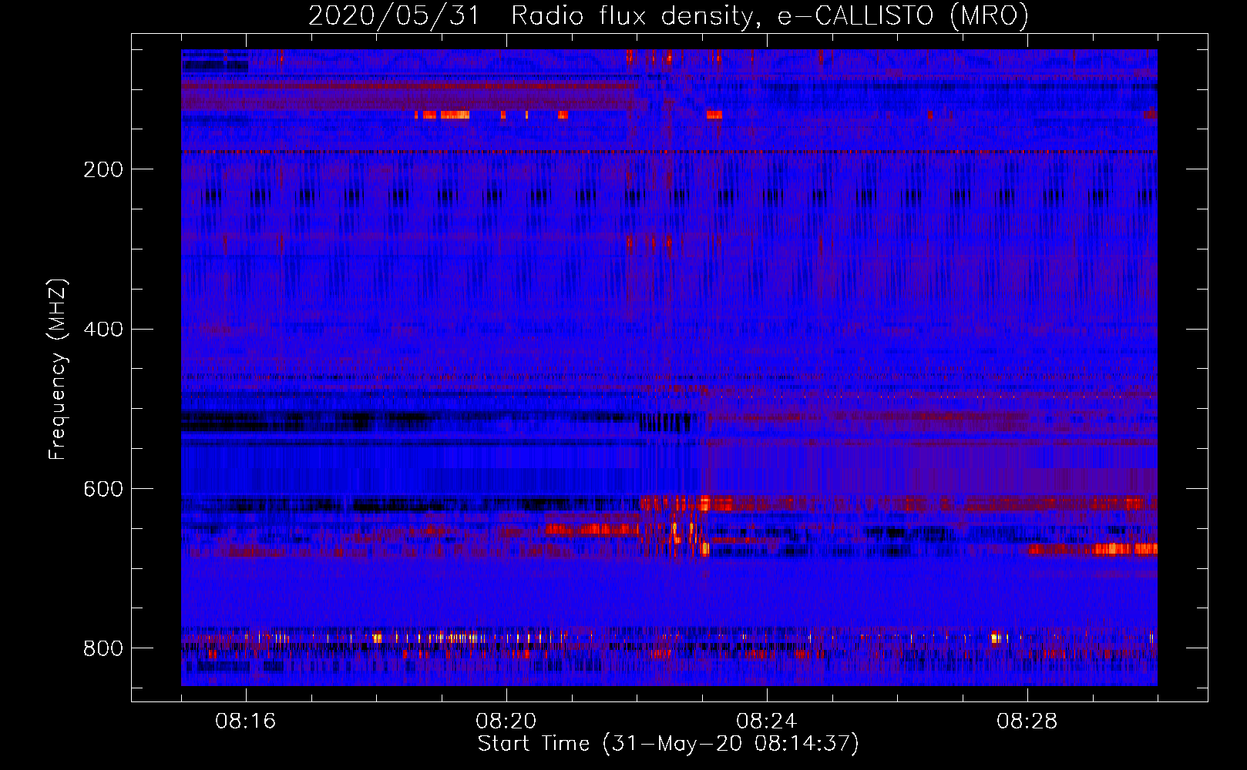Click the 08:28 time tick label
Viewport: 1247px width, 770px height.
click(1027, 721)
